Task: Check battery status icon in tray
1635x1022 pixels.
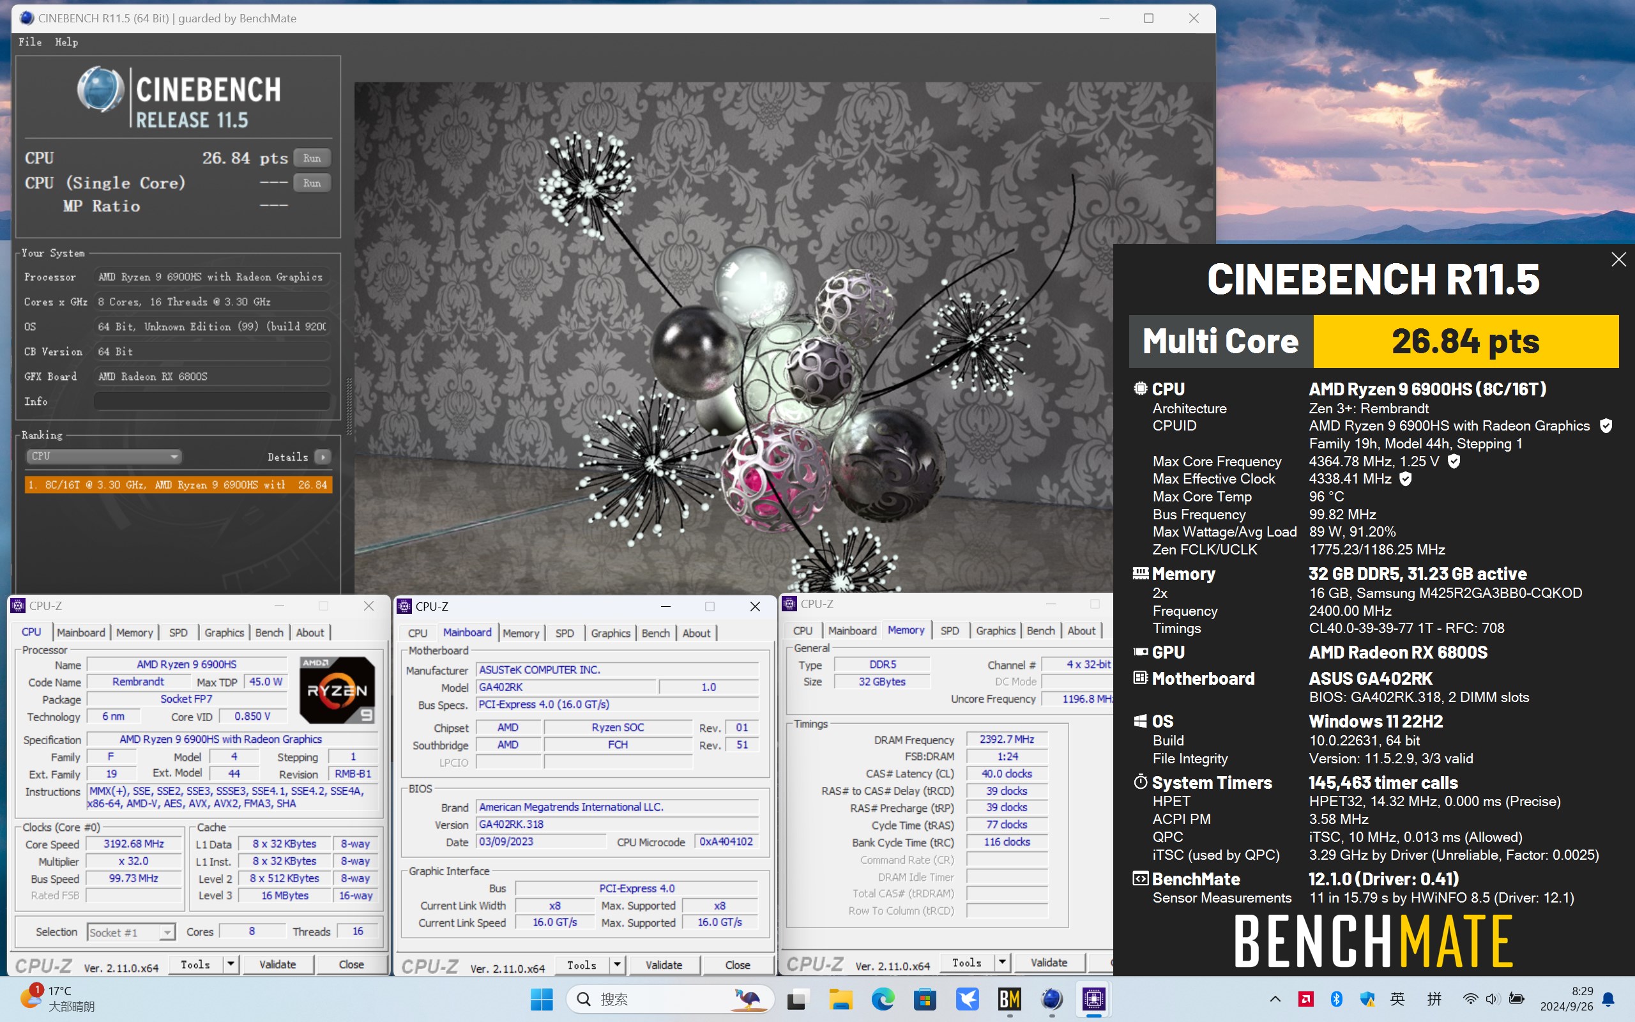Action: point(1517,998)
